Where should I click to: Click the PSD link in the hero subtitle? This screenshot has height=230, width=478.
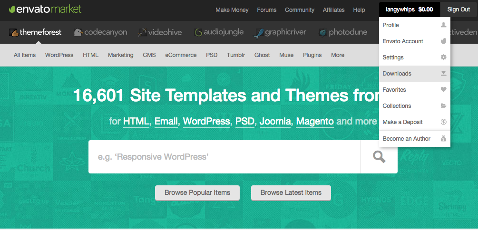245,122
